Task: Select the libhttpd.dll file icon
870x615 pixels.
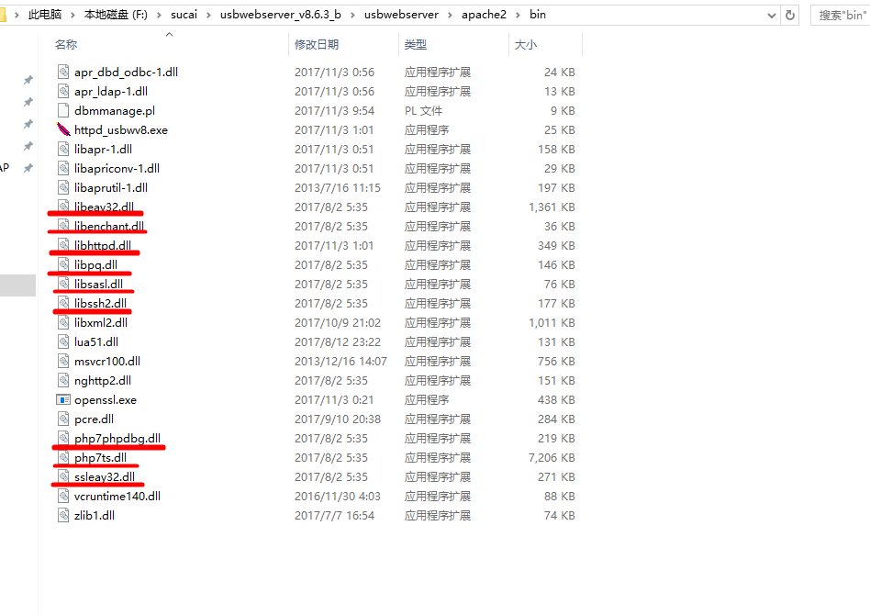Action: [x=63, y=245]
